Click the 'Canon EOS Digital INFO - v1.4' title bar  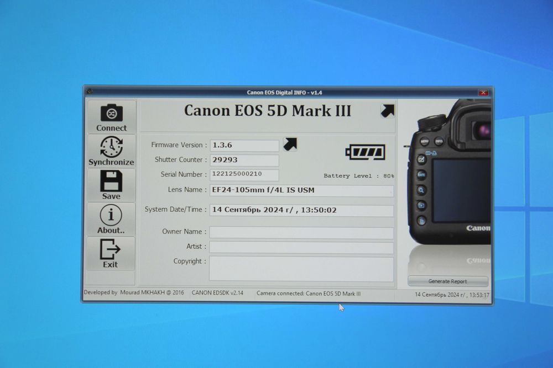284,93
